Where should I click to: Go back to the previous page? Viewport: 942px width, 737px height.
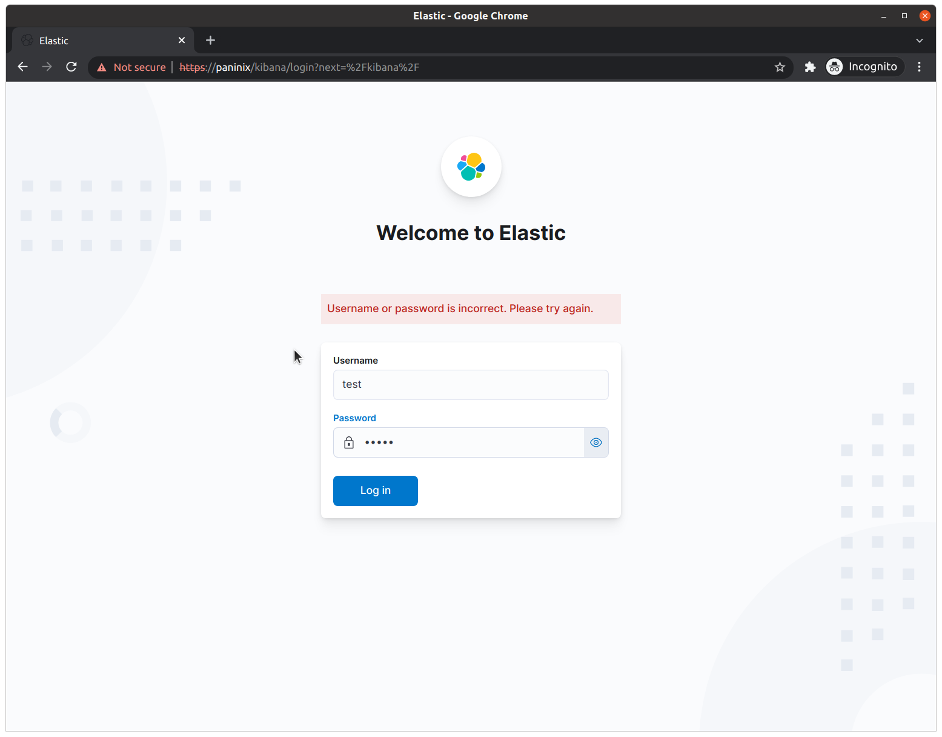tap(23, 67)
